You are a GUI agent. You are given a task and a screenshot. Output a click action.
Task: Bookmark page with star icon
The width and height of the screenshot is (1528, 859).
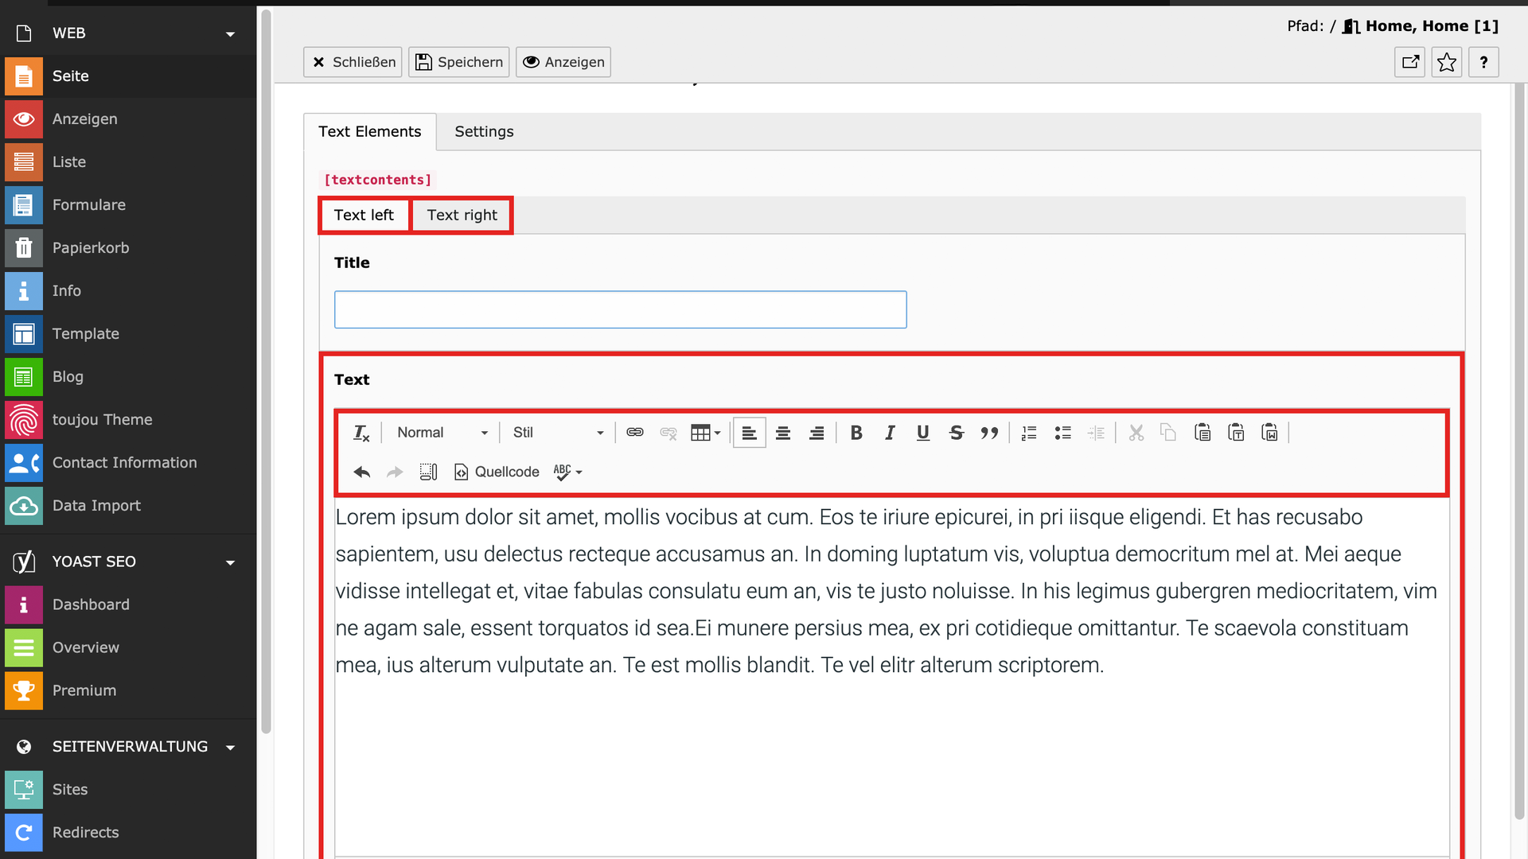point(1447,62)
